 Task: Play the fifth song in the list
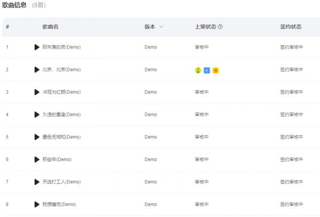pos(37,136)
